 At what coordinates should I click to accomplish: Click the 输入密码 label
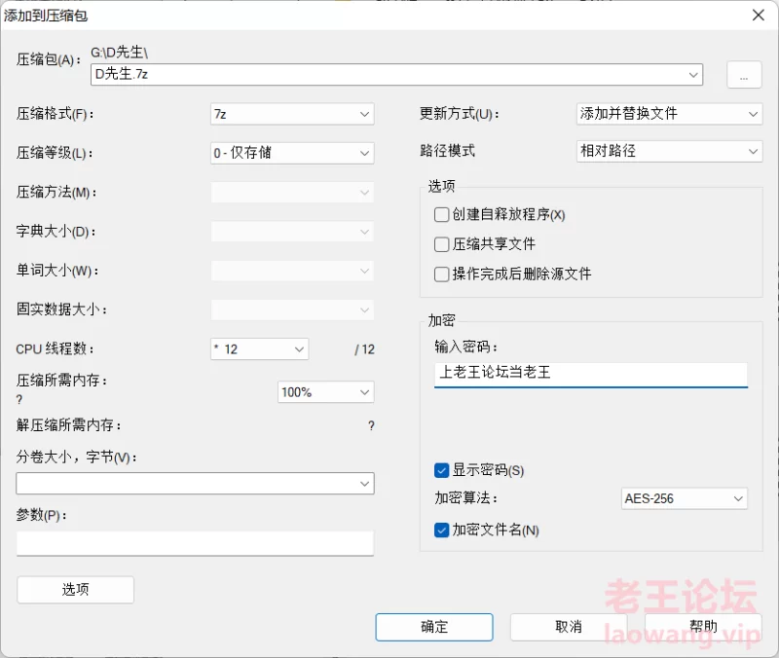[466, 347]
